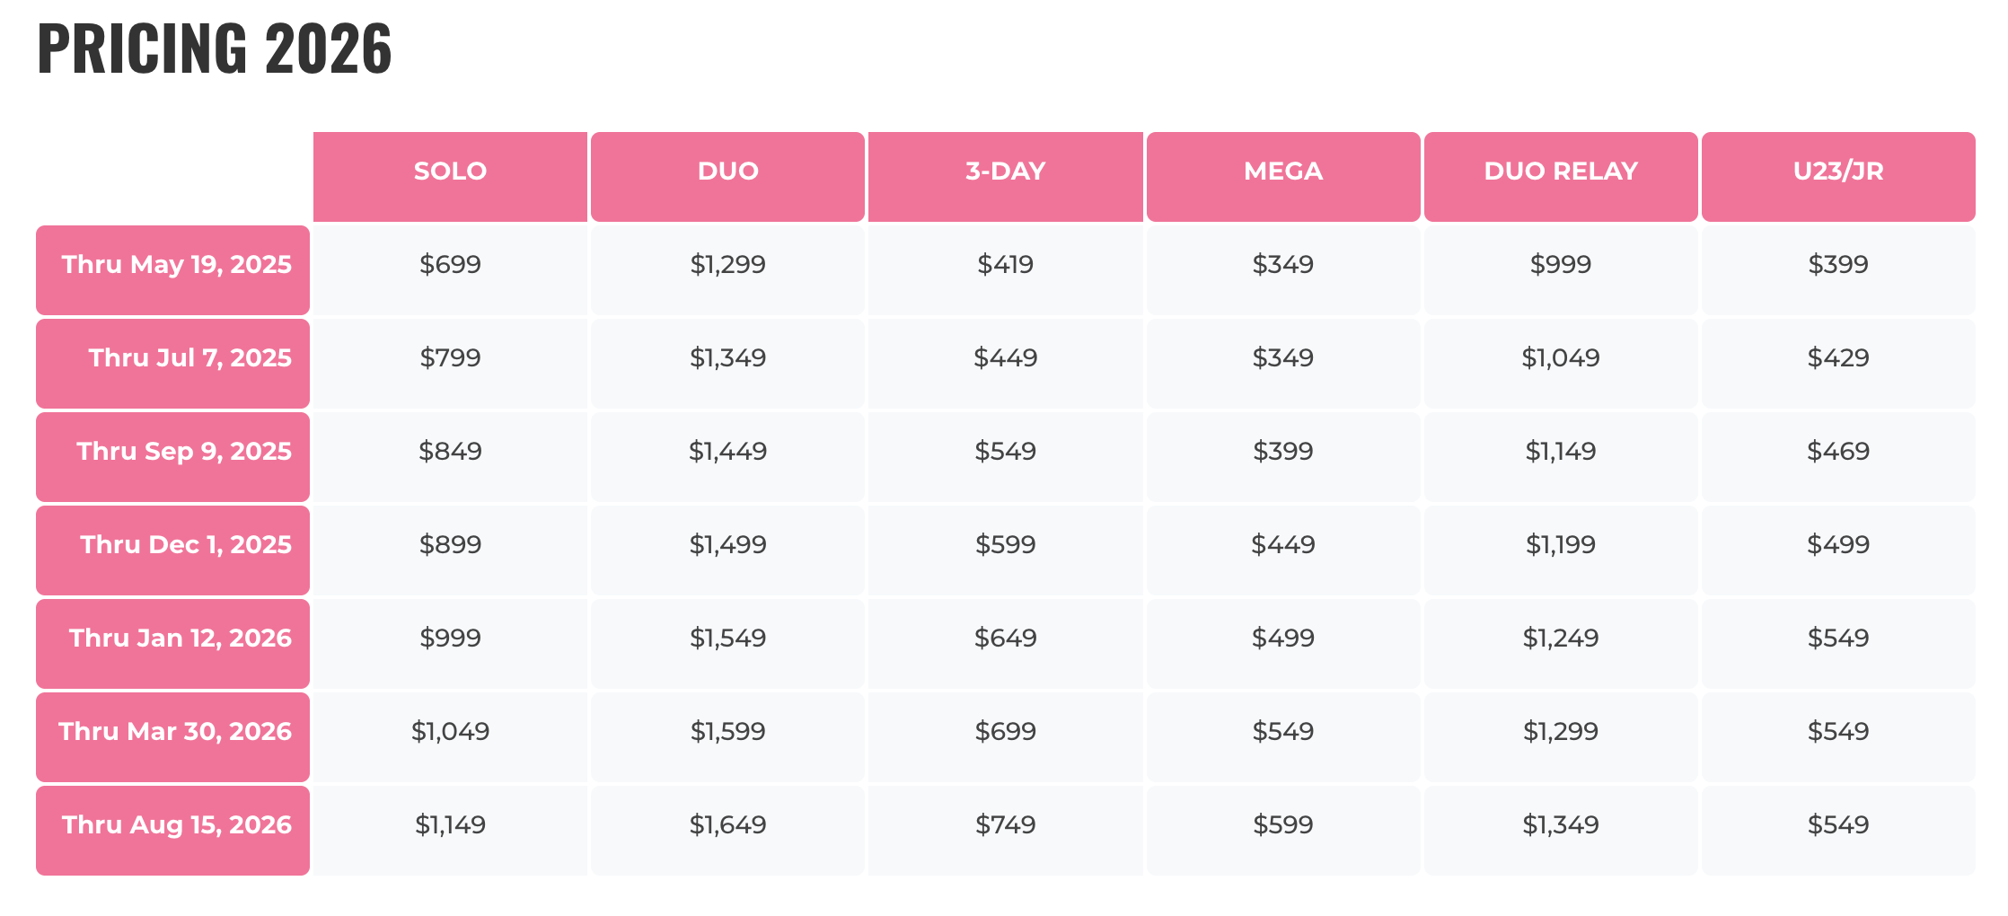Select the Thru Jan 12, 2026 row label
Screen dimensions: 2008x916
coord(180,639)
